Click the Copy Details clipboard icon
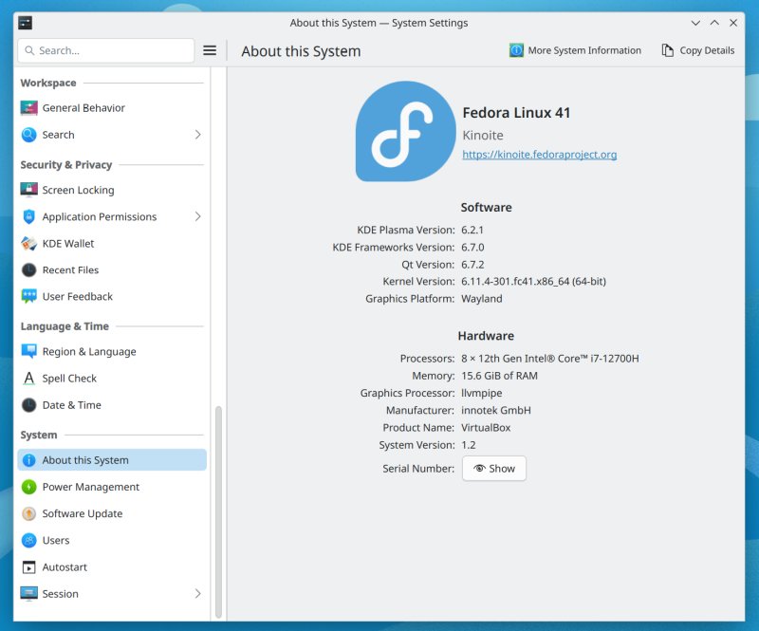Viewport: 759px width, 631px height. (668, 50)
